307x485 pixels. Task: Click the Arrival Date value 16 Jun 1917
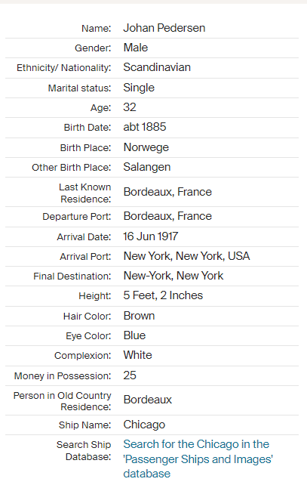pyautogui.click(x=150, y=236)
